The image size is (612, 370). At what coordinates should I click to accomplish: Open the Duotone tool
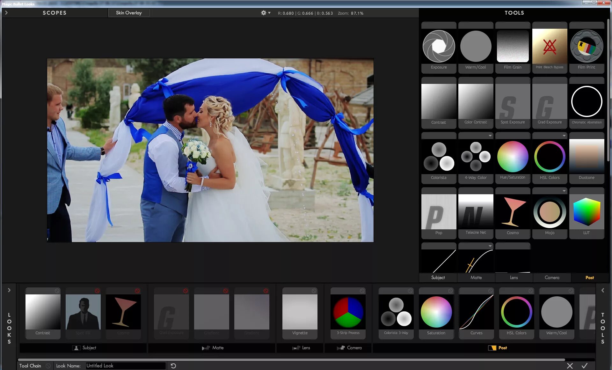tap(586, 158)
